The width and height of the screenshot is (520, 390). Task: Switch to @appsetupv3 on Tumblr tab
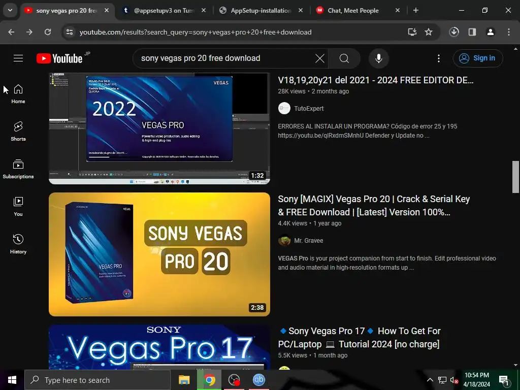point(164,11)
